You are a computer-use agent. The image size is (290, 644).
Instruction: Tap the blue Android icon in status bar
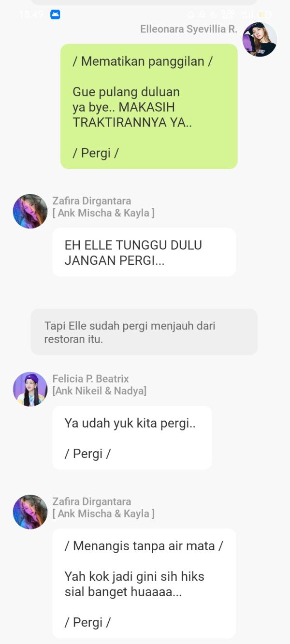(55, 14)
